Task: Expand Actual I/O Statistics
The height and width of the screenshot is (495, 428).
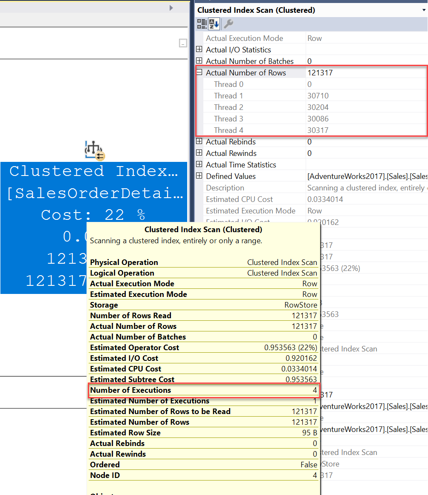Action: (x=199, y=50)
